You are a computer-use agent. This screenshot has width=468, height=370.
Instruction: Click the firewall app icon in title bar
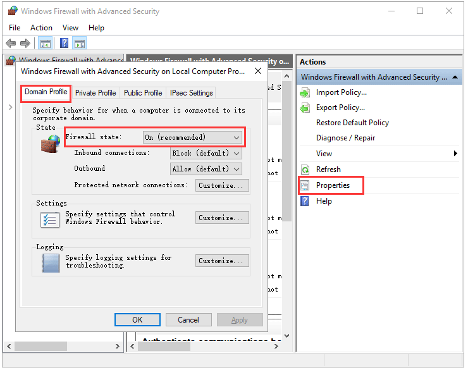pyautogui.click(x=13, y=11)
